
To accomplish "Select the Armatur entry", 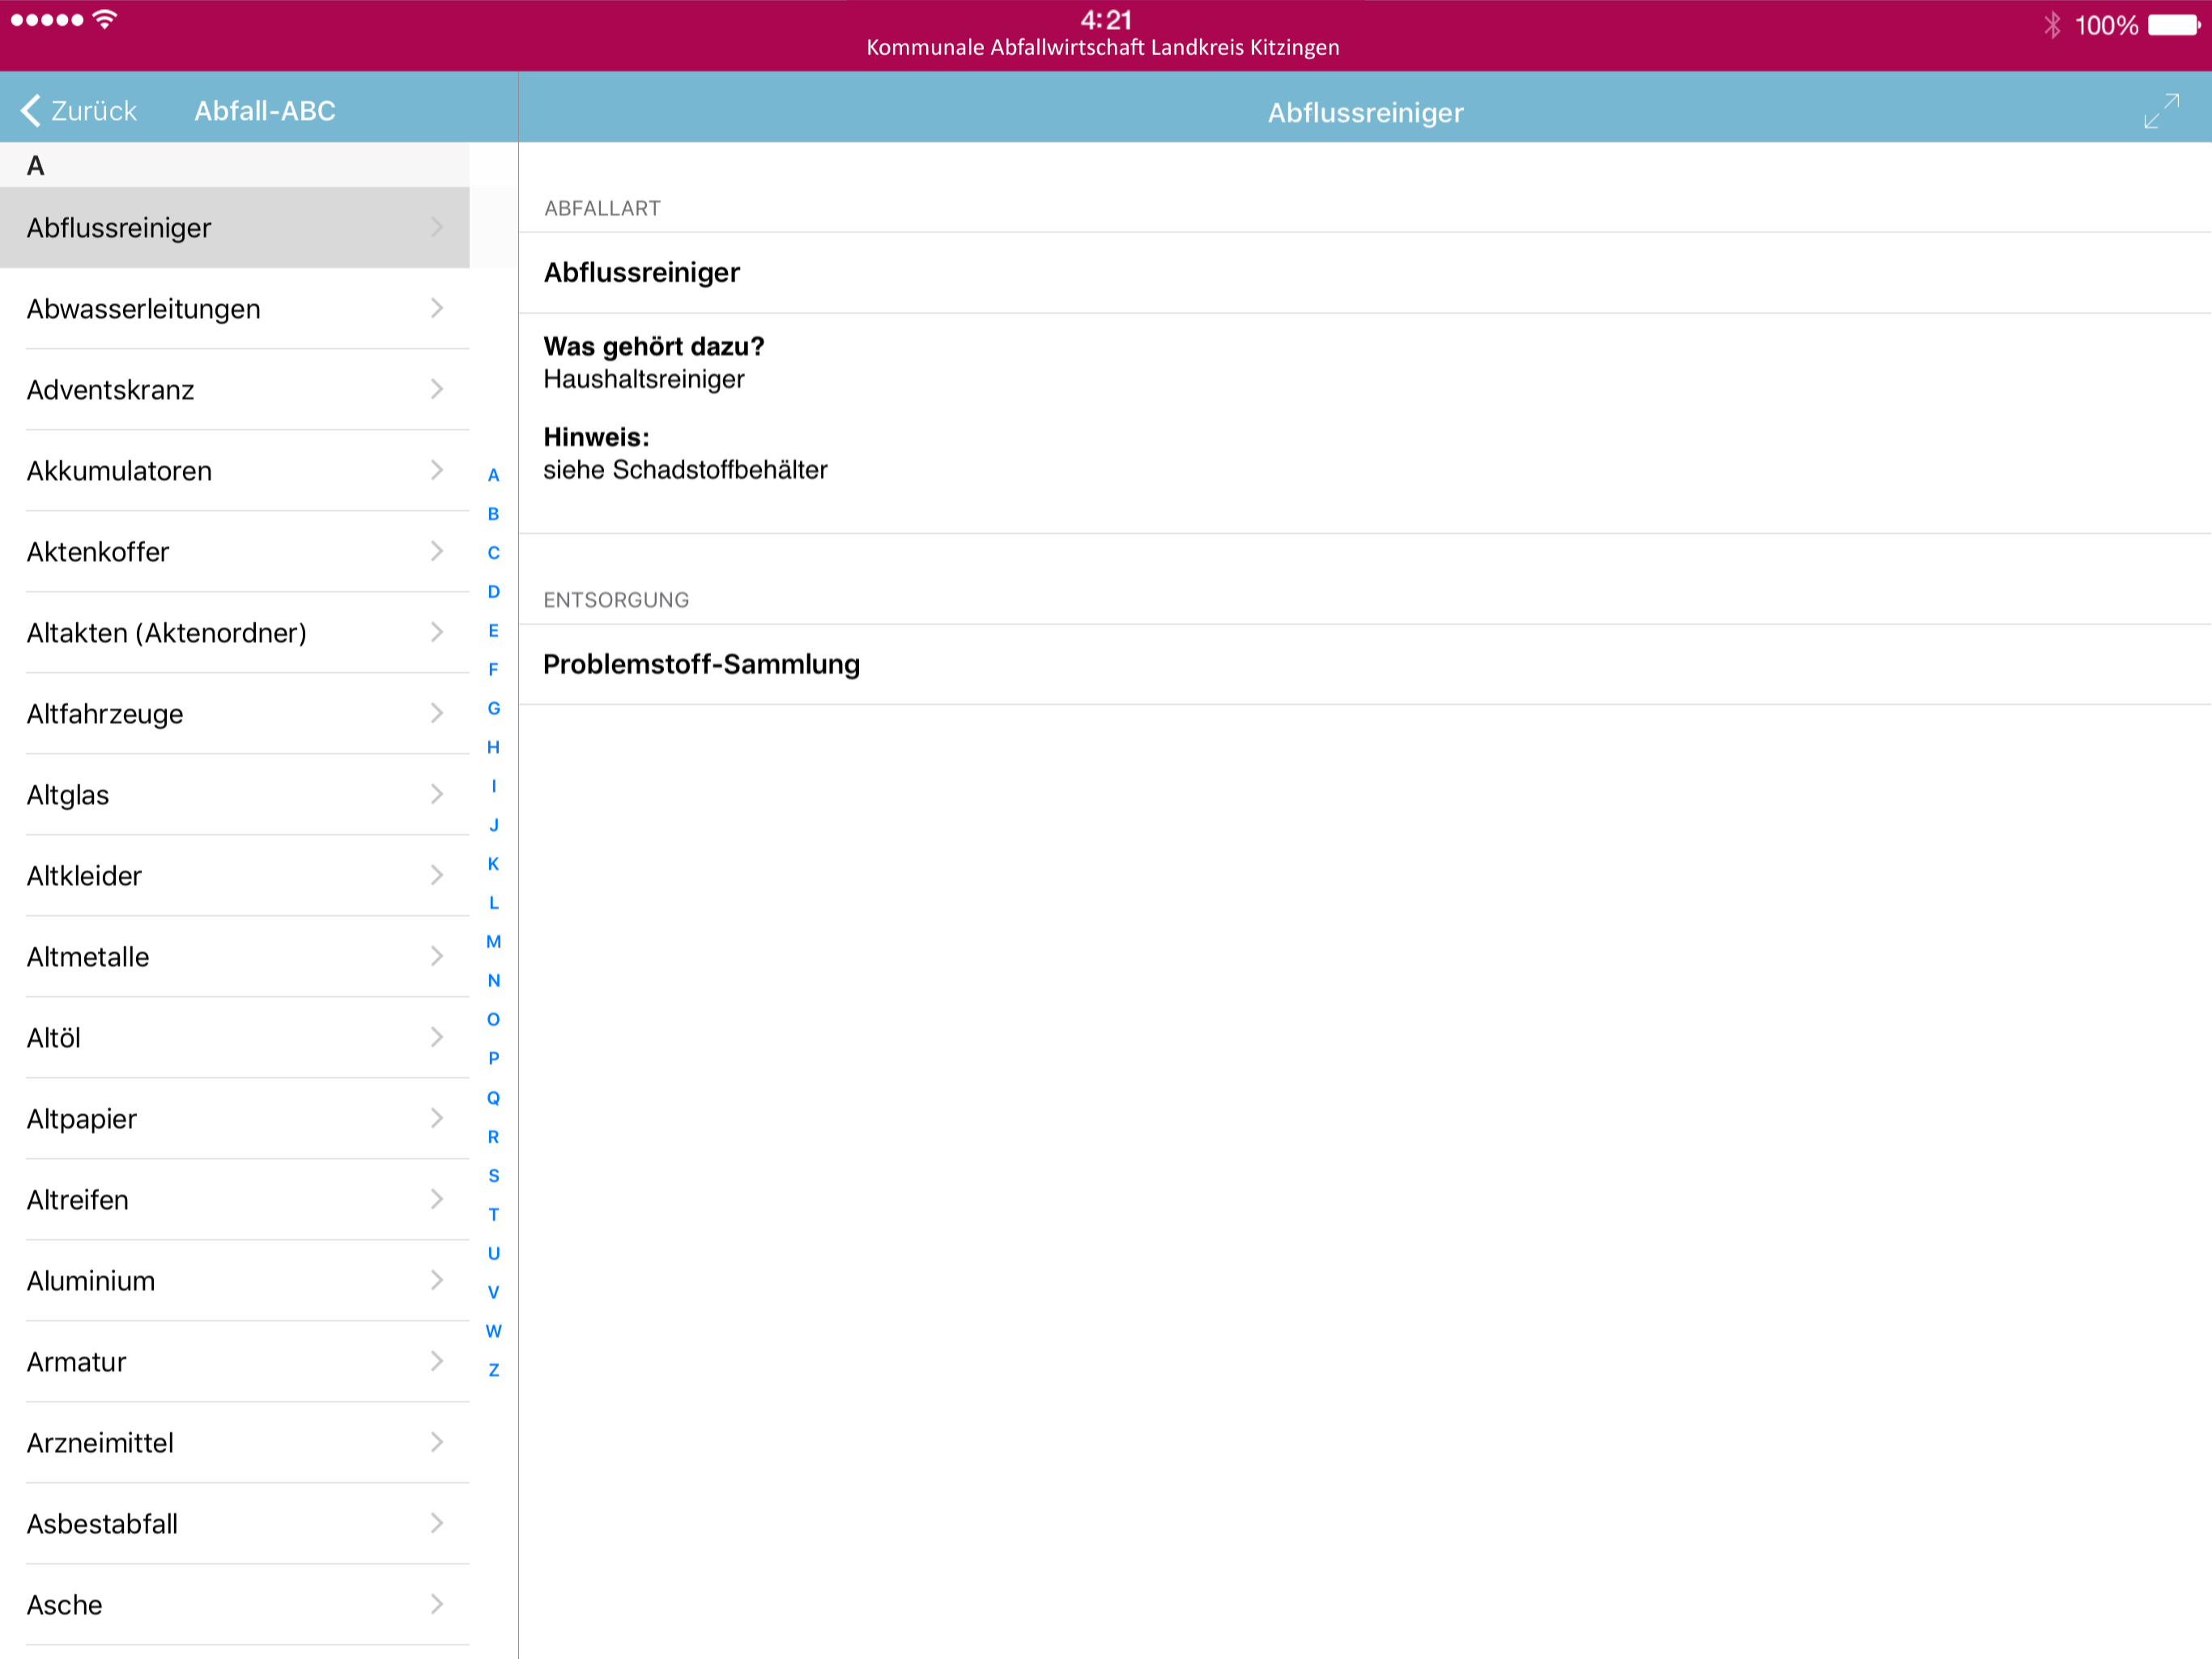I will click(235, 1362).
